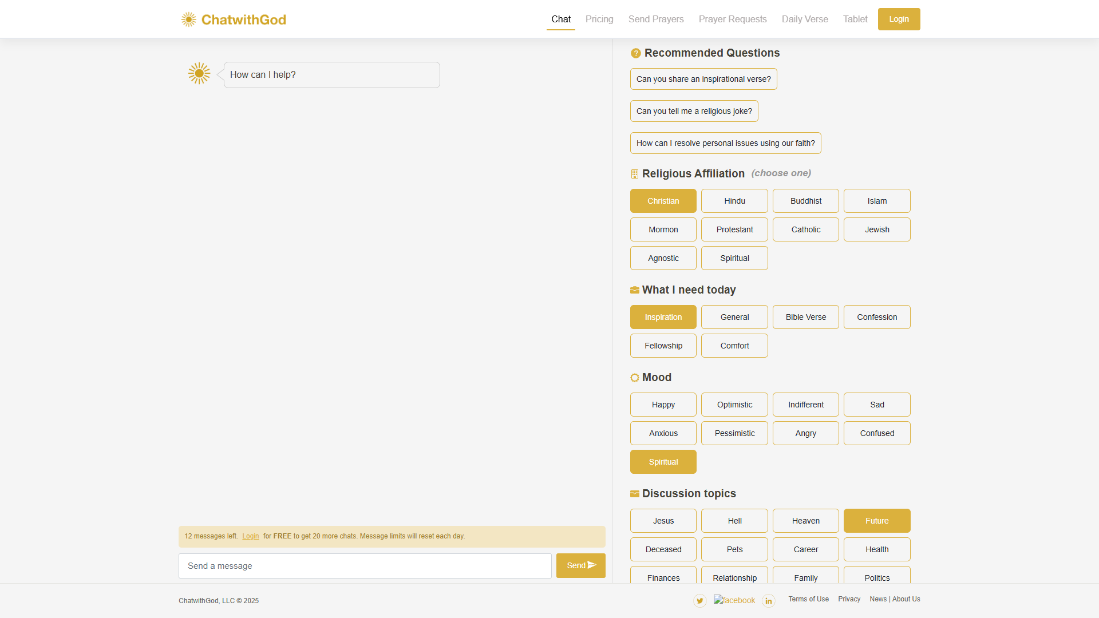1099x618 pixels.
Task: Open the LinkedIn icon in the footer
Action: click(x=769, y=600)
